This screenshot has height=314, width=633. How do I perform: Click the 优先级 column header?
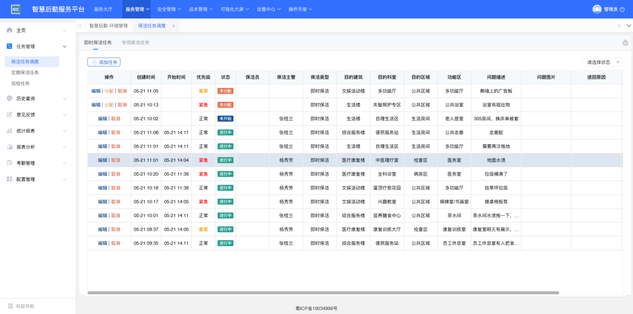(x=203, y=77)
